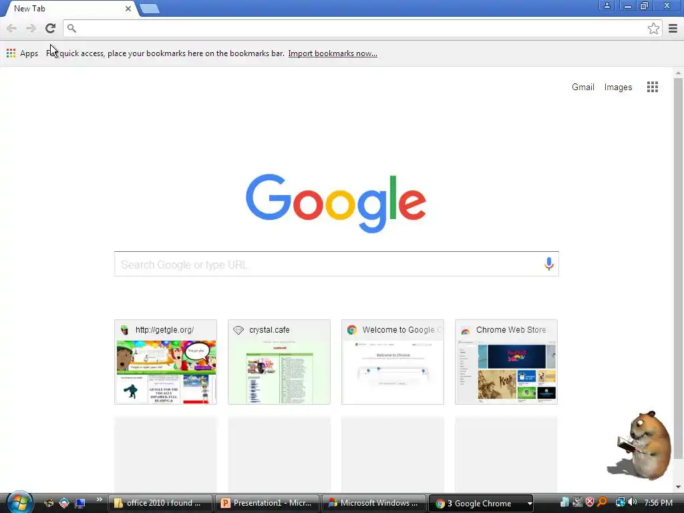Switch to Presentation1 PowerPoint taskbar item

pyautogui.click(x=267, y=503)
